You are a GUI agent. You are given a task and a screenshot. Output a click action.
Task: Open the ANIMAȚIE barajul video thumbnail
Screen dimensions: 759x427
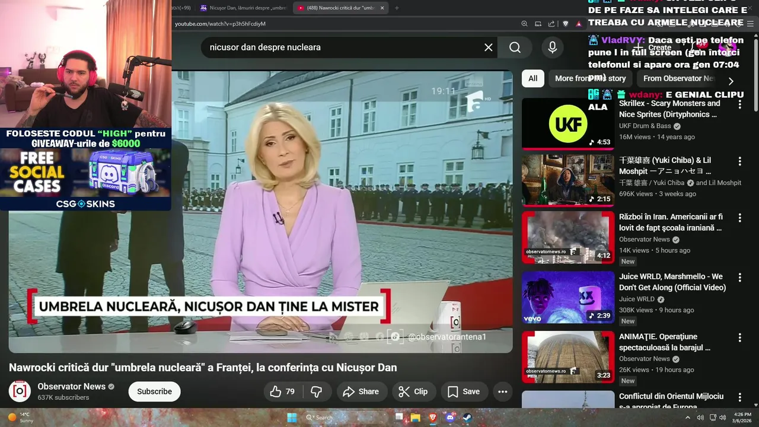(568, 357)
